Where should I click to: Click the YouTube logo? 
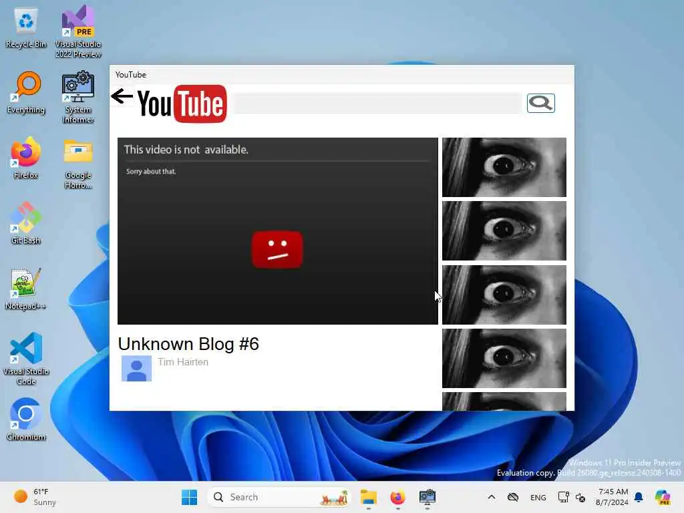(182, 104)
